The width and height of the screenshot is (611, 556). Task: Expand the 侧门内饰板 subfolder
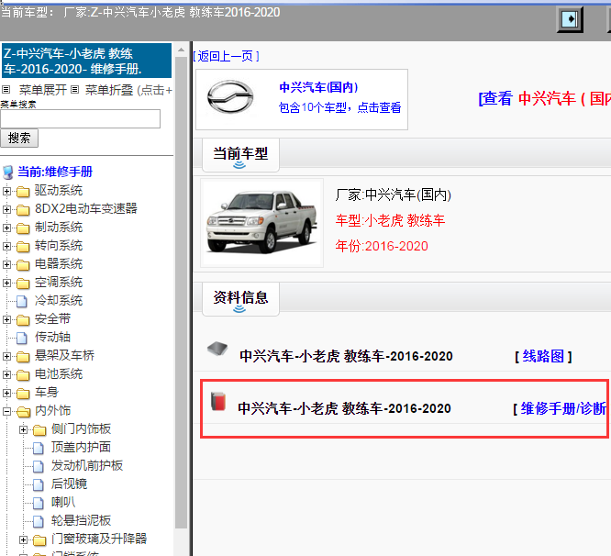tap(23, 429)
